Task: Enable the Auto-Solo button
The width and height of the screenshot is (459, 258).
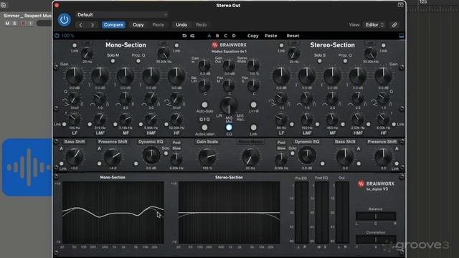Action: pos(204,105)
